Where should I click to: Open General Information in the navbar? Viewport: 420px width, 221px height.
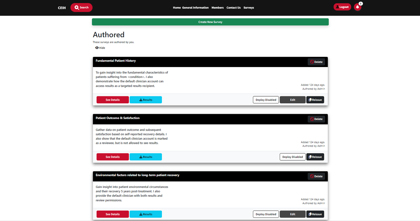[195, 8]
